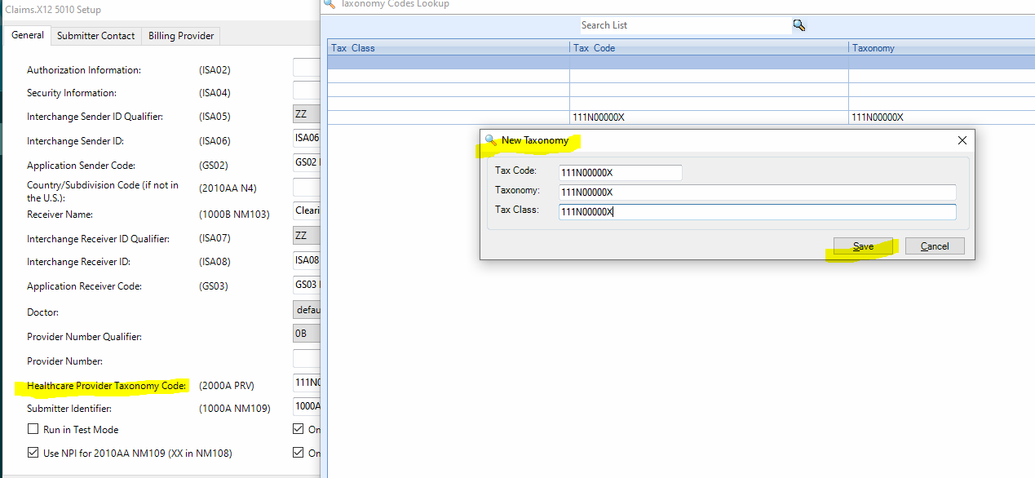
Task: Open the Billing Provider tab
Action: [x=180, y=35]
